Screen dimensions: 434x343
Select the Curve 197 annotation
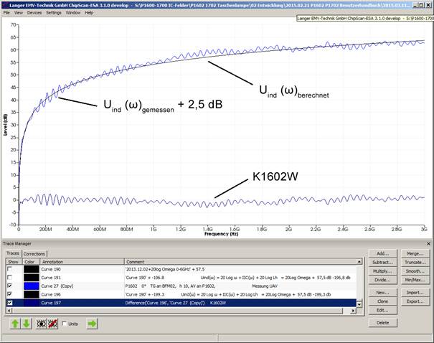tap(51, 303)
